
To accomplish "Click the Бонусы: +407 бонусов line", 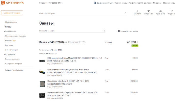I will point(48,53).
